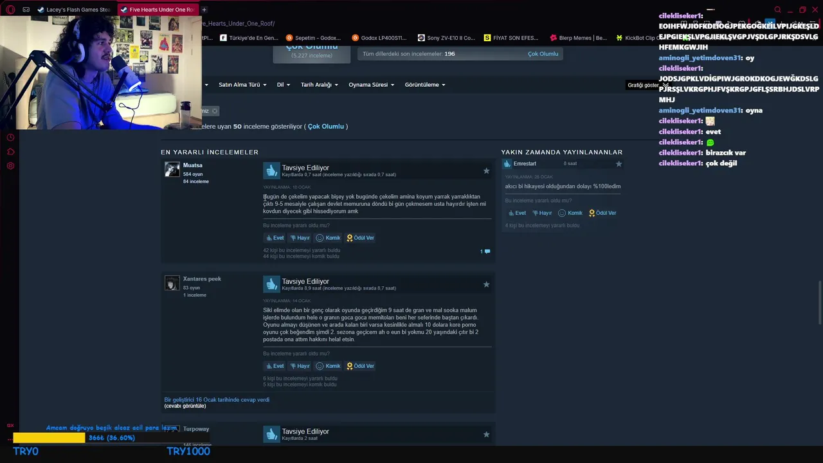Open Opera sidebar settings gear icon

(x=10, y=166)
